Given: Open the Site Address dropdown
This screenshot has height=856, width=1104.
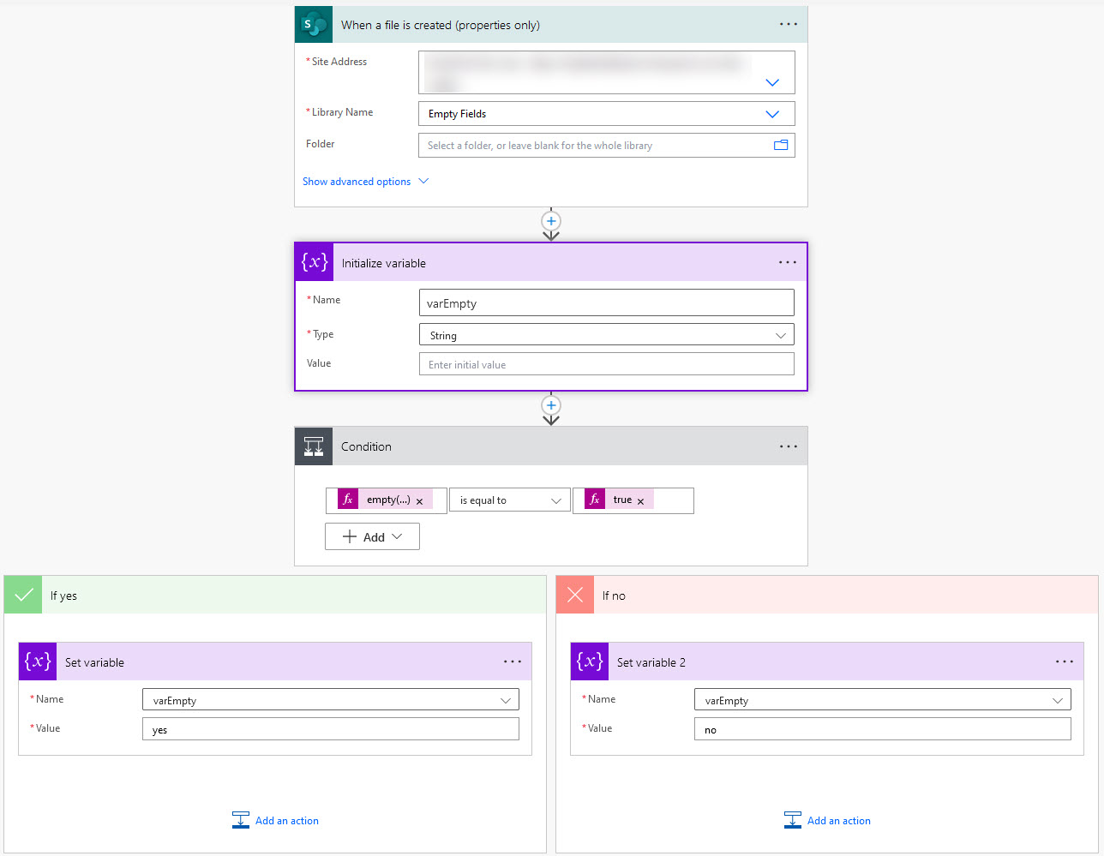Looking at the screenshot, I should pos(771,82).
